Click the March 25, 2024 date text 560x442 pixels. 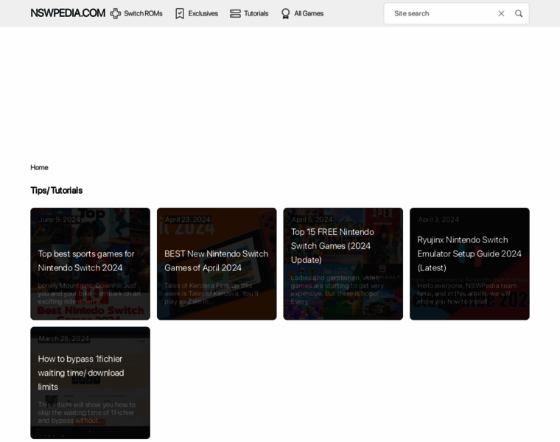pyautogui.click(x=63, y=338)
